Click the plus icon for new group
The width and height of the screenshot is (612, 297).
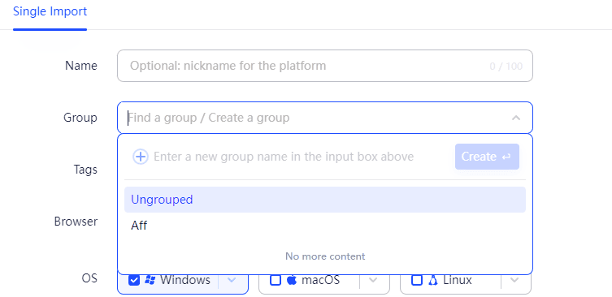tap(141, 157)
